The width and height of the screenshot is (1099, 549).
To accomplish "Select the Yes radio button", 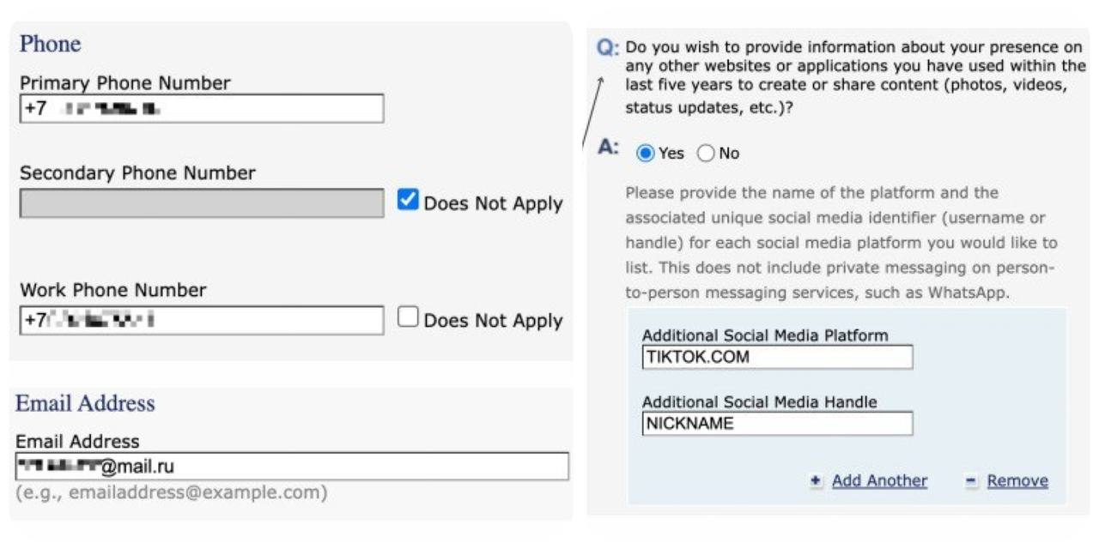I will pyautogui.click(x=645, y=154).
